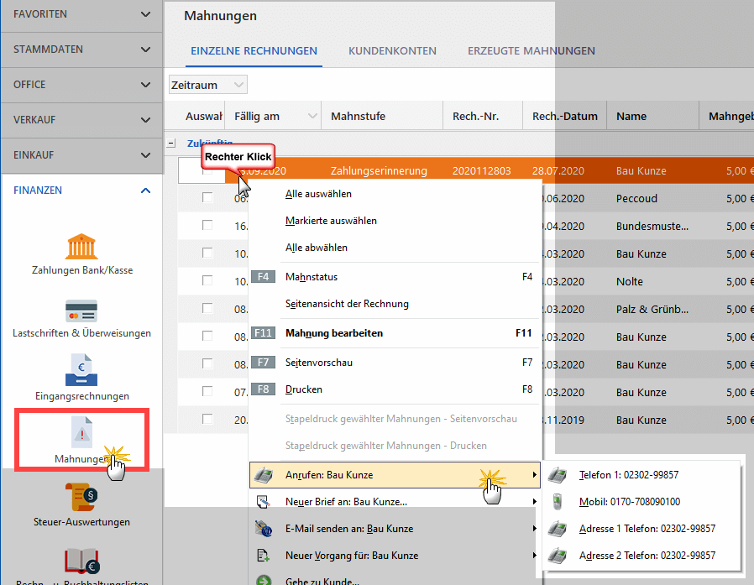Open Zahlungen Bank/Kasse icon
Image resolution: width=754 pixels, height=585 pixels.
click(x=81, y=247)
